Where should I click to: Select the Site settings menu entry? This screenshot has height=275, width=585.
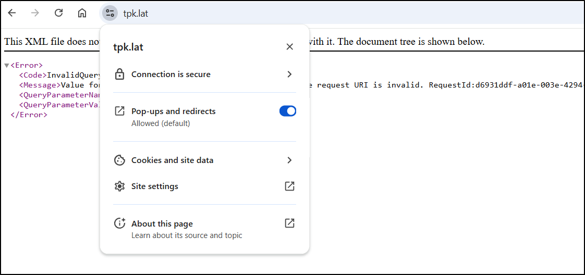pyautogui.click(x=155, y=186)
